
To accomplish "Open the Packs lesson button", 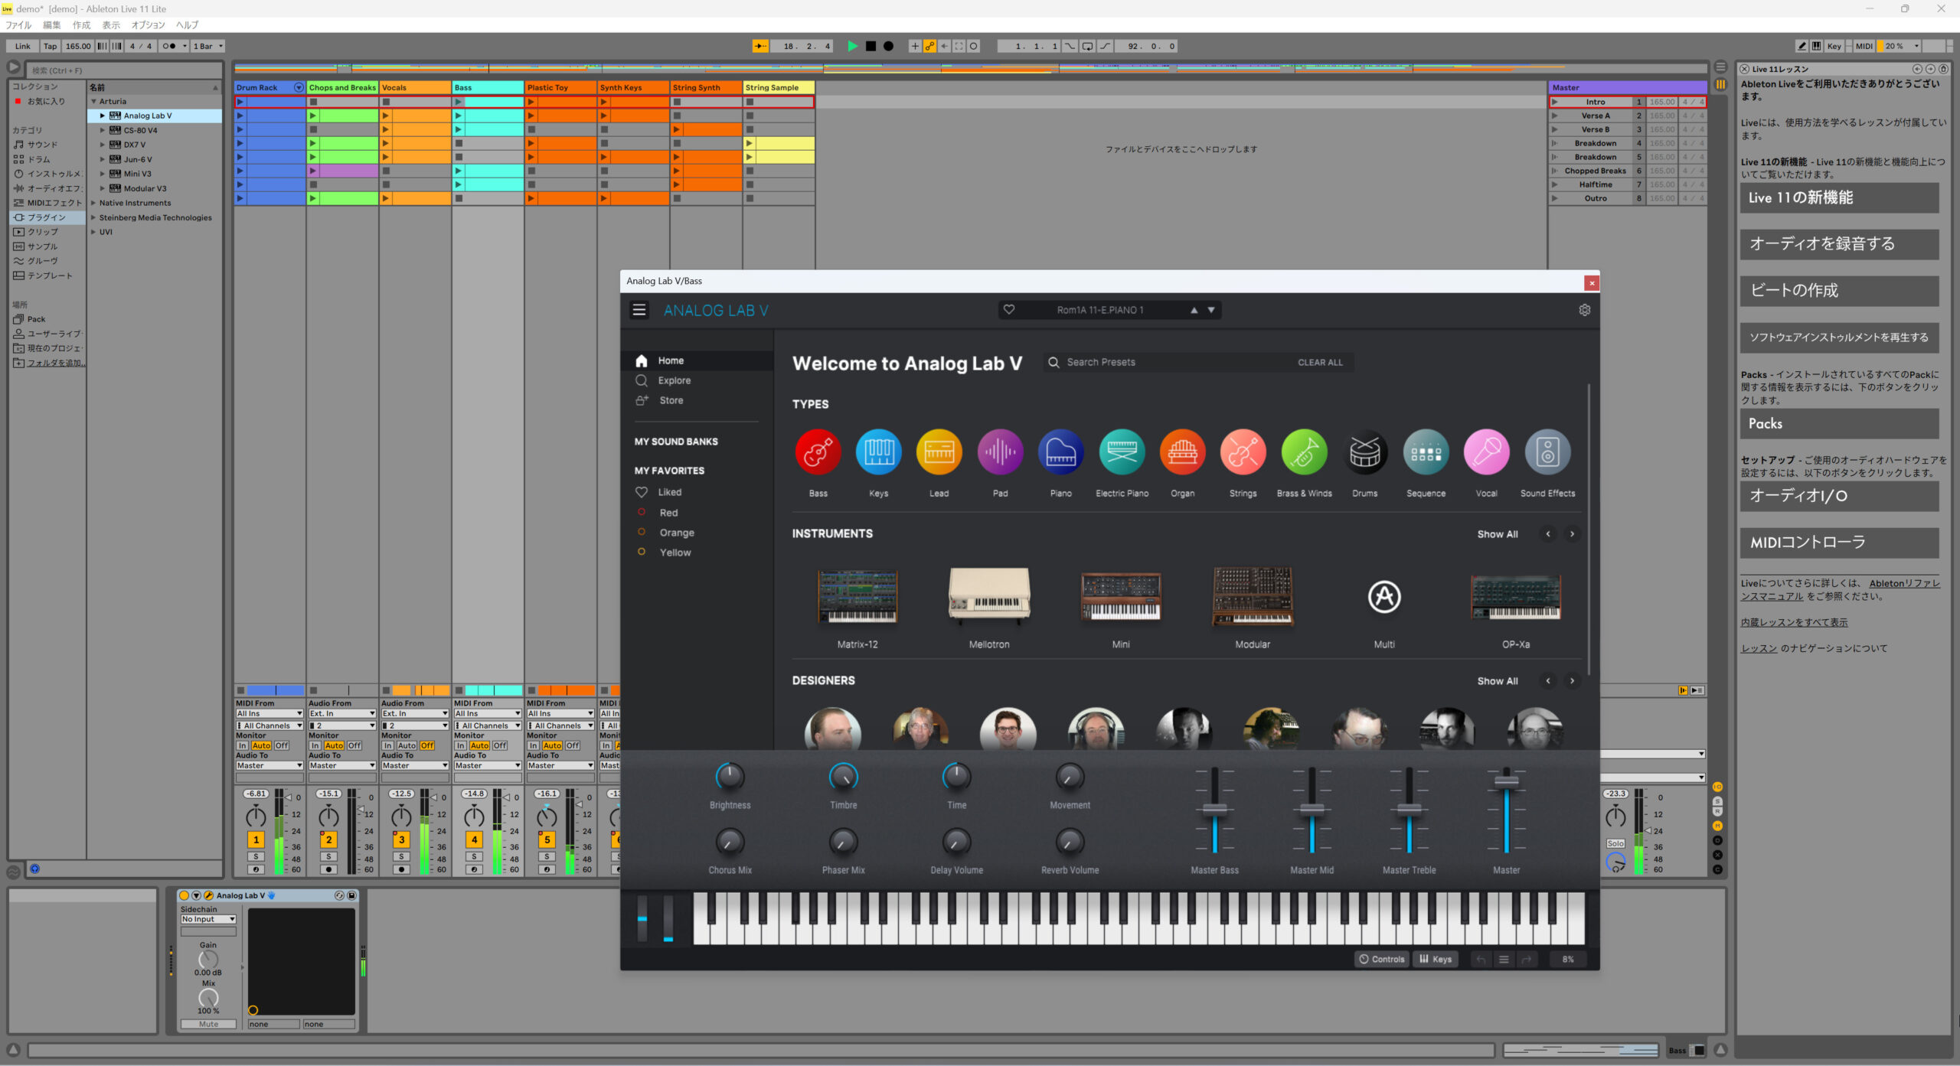I will 1839,424.
